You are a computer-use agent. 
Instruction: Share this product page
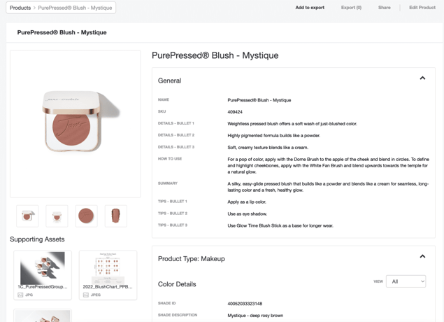tap(385, 8)
